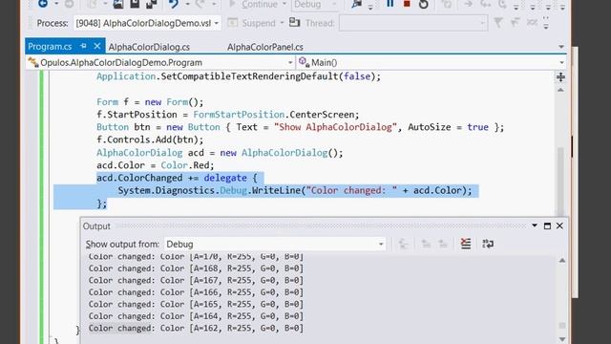Image resolution: width=611 pixels, height=344 pixels.
Task: Maximize the Output panel
Action: click(547, 226)
